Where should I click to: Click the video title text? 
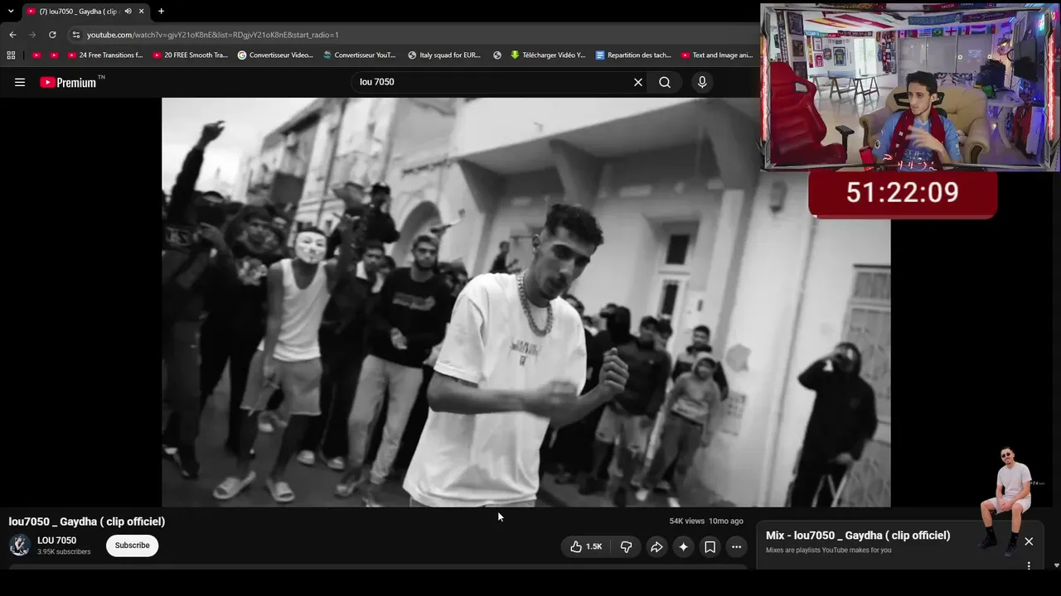coord(87,521)
